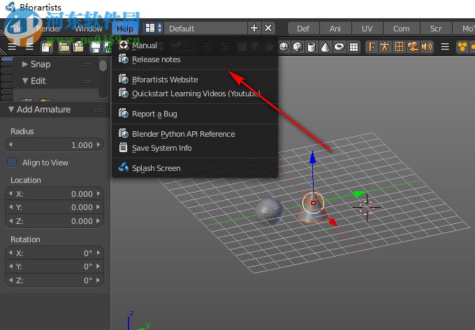
Task: Click the New file toolbar icon
Action: click(x=47, y=47)
